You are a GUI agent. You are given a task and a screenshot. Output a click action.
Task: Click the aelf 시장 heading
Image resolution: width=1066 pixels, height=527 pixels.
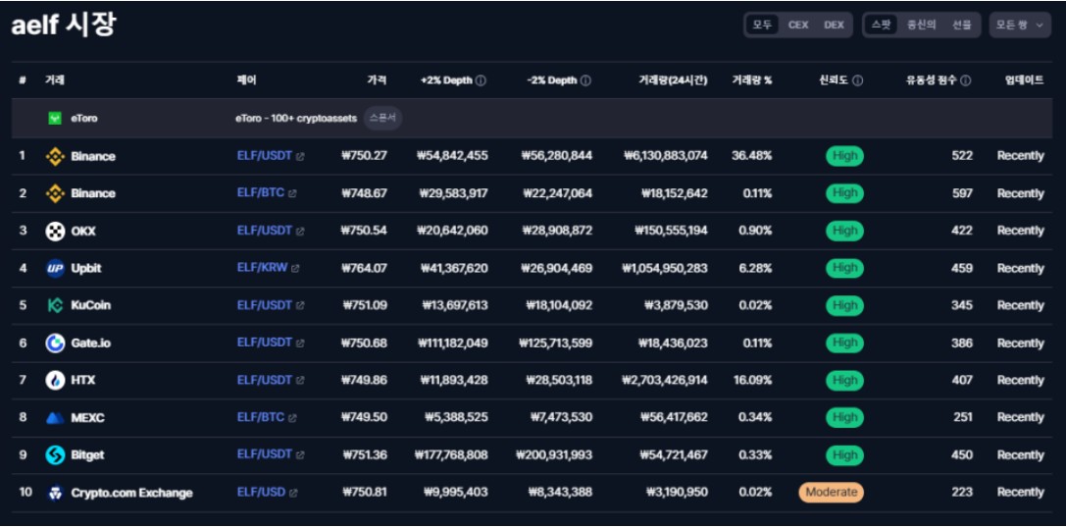(x=64, y=26)
